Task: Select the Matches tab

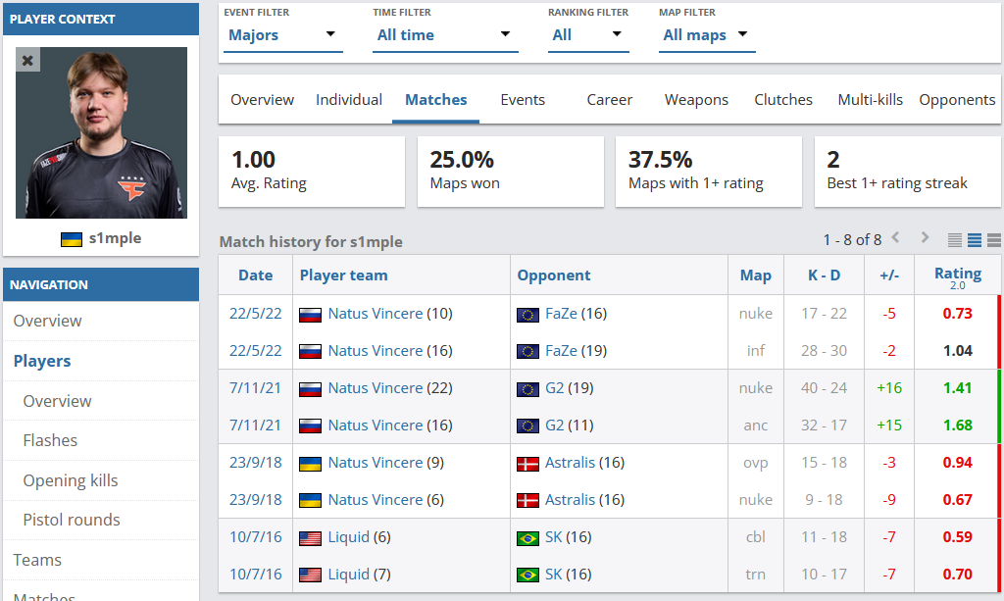Action: click(436, 100)
